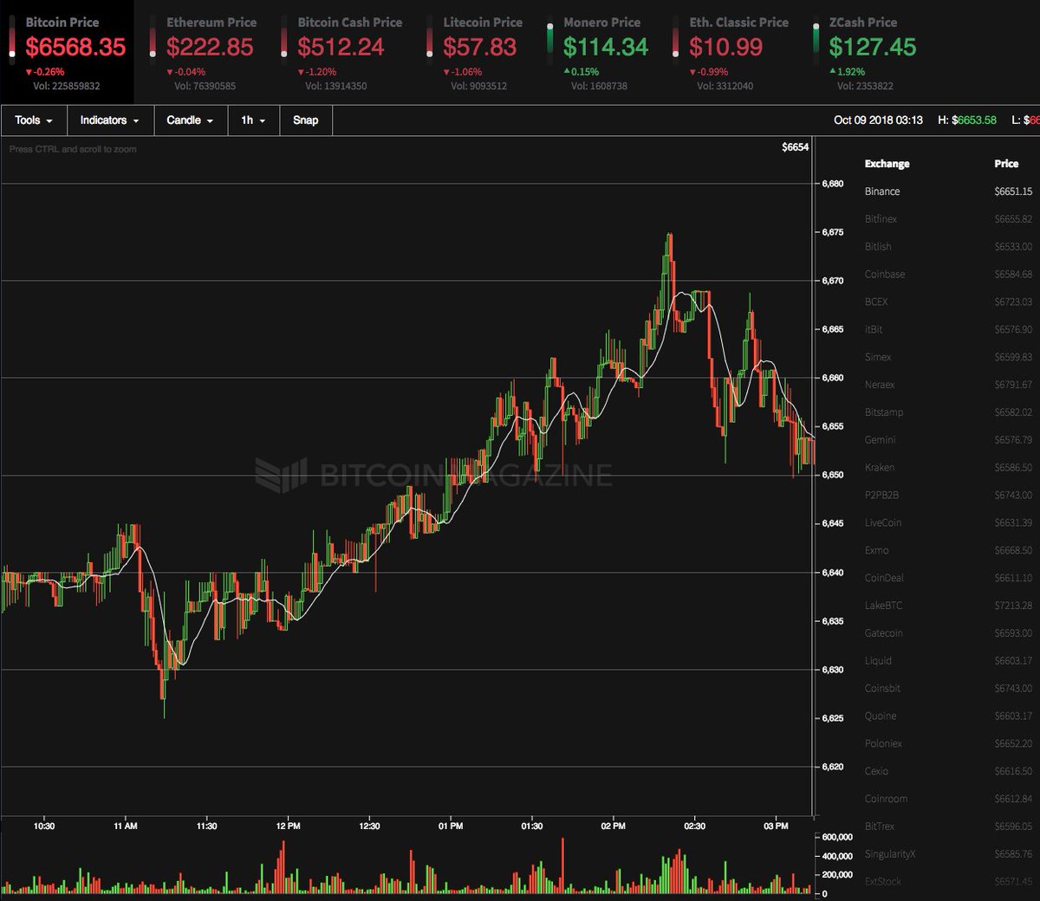The height and width of the screenshot is (901, 1040).
Task: Select the Neraex exchange row
Action: 949,385
